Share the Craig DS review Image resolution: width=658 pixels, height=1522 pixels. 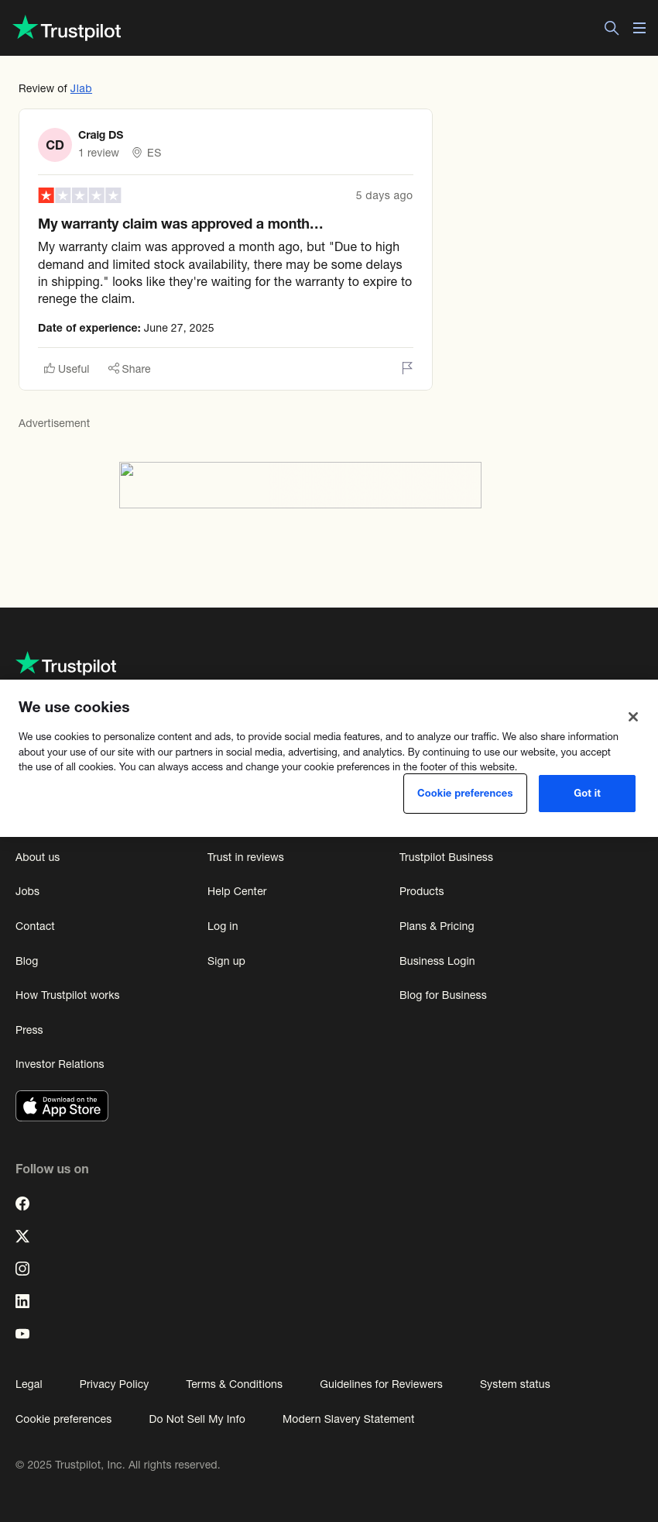pos(129,369)
